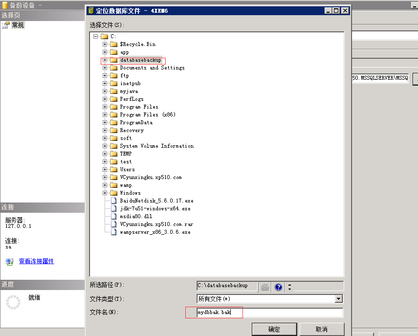Collapse the C: drive root node

point(96,36)
